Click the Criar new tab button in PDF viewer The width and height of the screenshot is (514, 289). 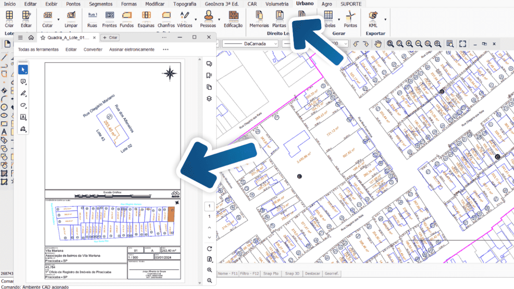click(110, 37)
